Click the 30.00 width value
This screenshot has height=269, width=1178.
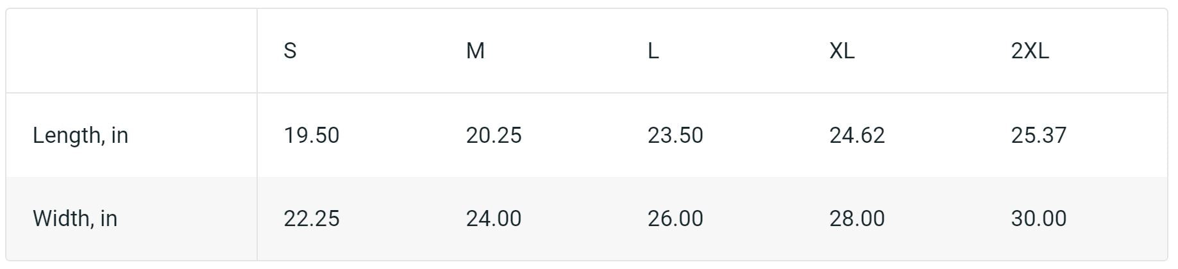1038,218
